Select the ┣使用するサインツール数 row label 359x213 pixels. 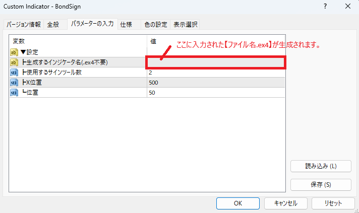coord(52,73)
